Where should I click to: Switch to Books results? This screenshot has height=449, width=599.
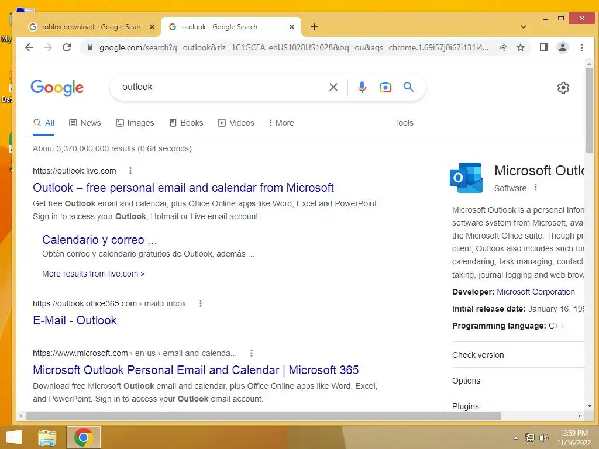pos(186,123)
